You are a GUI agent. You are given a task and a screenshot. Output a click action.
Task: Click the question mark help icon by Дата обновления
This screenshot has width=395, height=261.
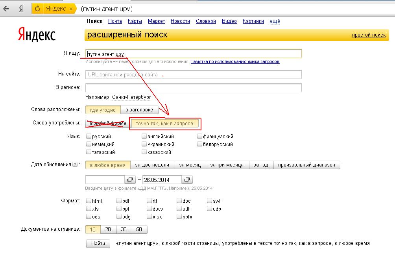click(75, 165)
